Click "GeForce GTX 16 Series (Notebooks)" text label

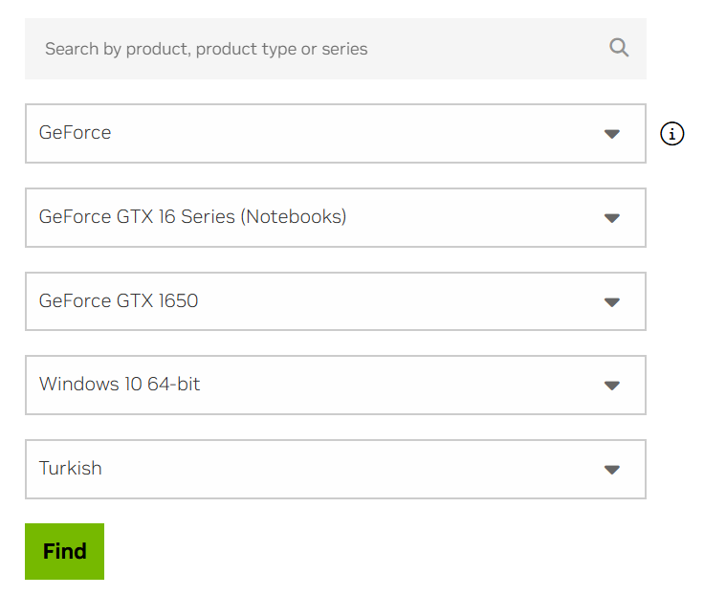(x=192, y=217)
